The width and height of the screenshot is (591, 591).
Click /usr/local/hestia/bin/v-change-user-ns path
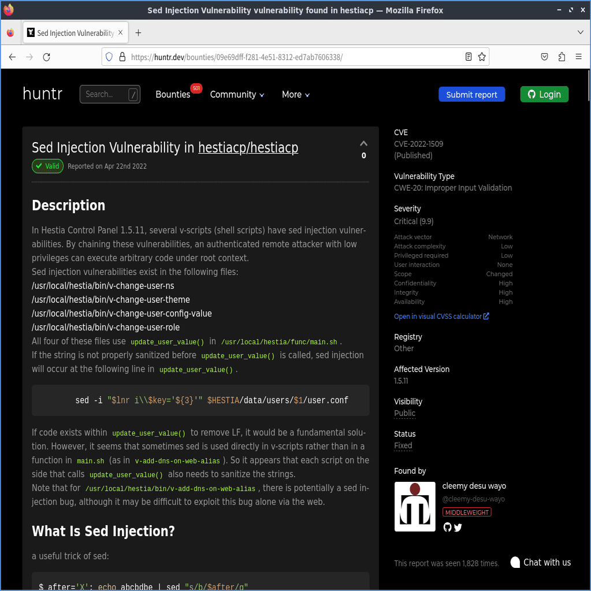[103, 286]
